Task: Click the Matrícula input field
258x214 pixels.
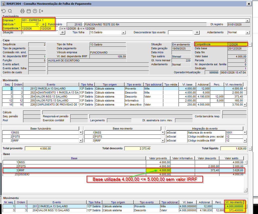Action: coord(30,24)
